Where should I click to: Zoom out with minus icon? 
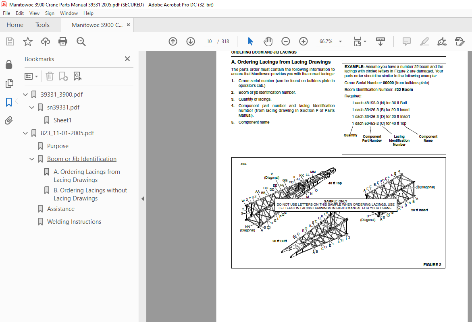(286, 41)
